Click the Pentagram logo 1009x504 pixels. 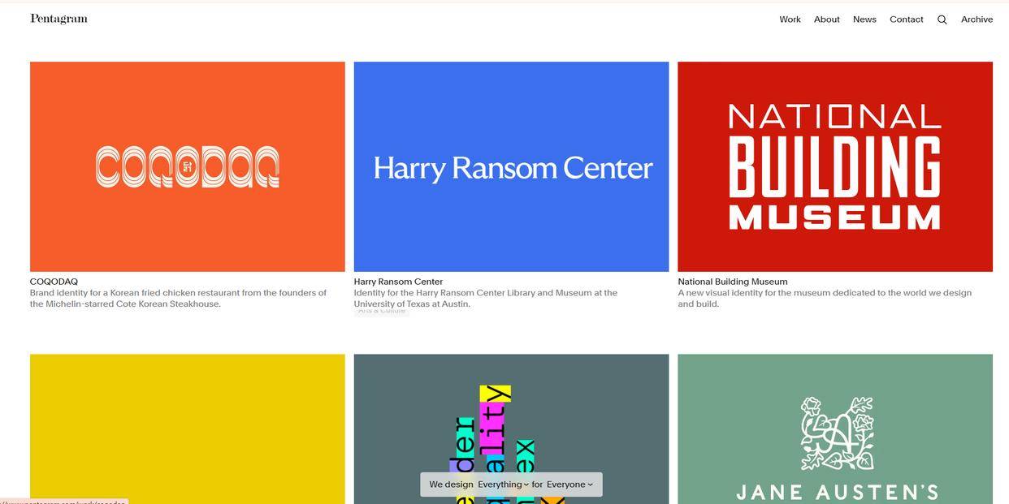coord(58,19)
